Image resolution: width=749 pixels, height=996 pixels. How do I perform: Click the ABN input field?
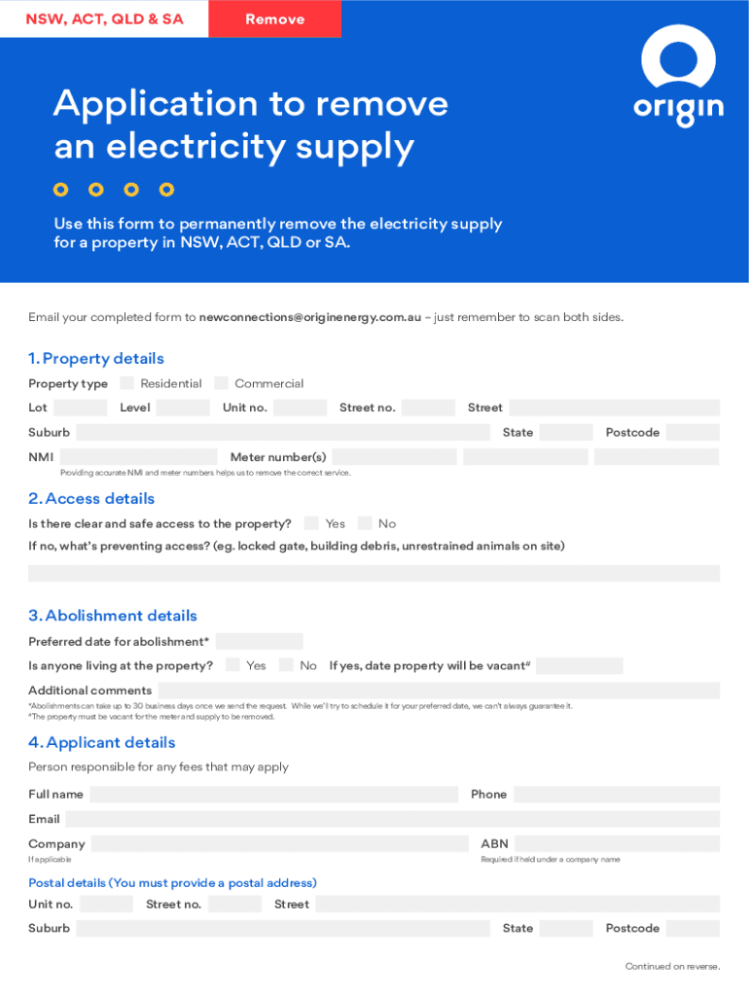click(x=617, y=843)
